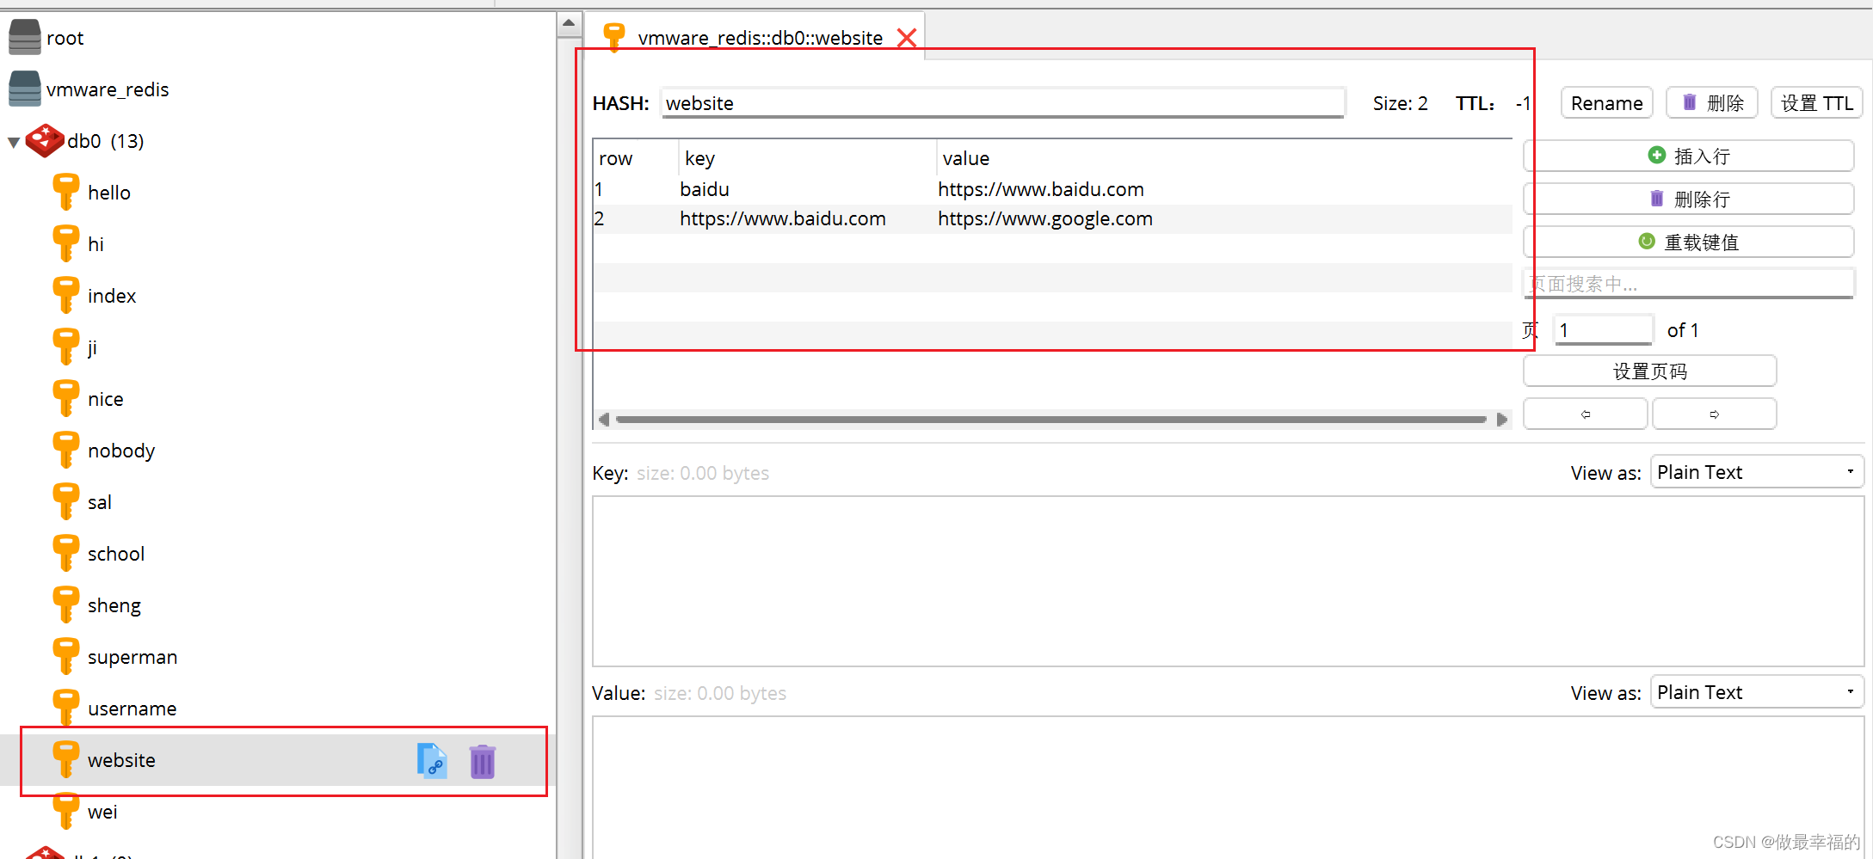This screenshot has width=1873, height=859.
Task: Focus the page search field
Action: (1688, 284)
